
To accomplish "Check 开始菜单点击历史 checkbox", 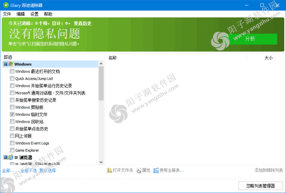I will [12, 129].
